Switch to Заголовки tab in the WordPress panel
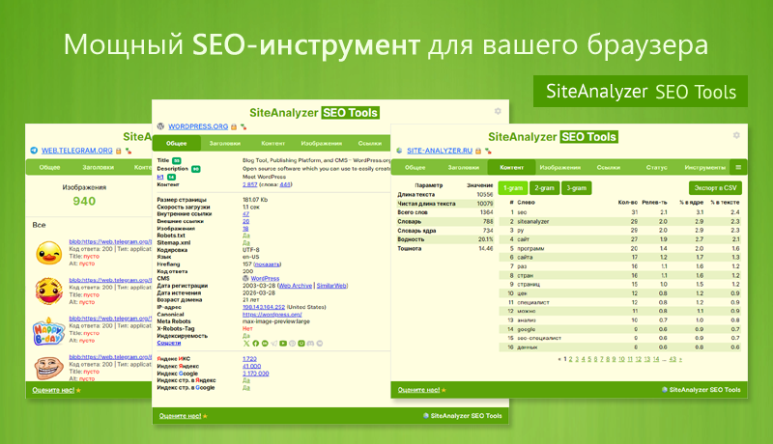The width and height of the screenshot is (773, 444). pos(225,143)
